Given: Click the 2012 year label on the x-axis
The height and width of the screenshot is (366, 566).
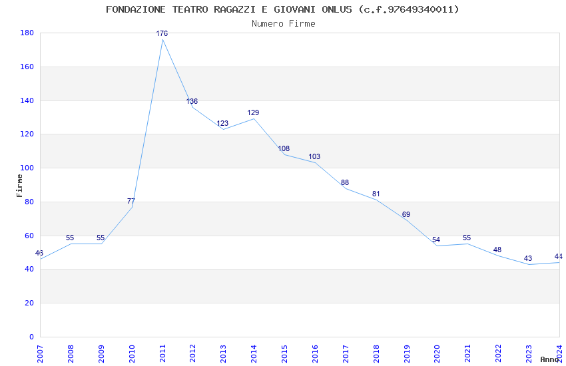Looking at the screenshot, I should (192, 354).
